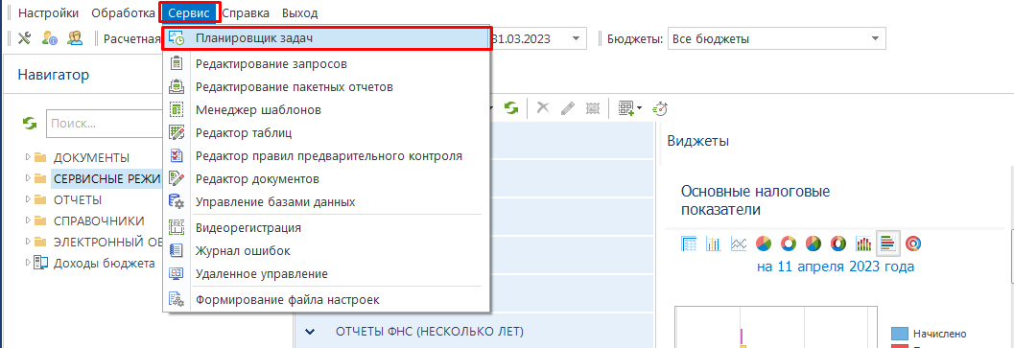This screenshot has height=348, width=1014.
Task: Open the Бюджеты combo box arrow
Action: pos(875,38)
